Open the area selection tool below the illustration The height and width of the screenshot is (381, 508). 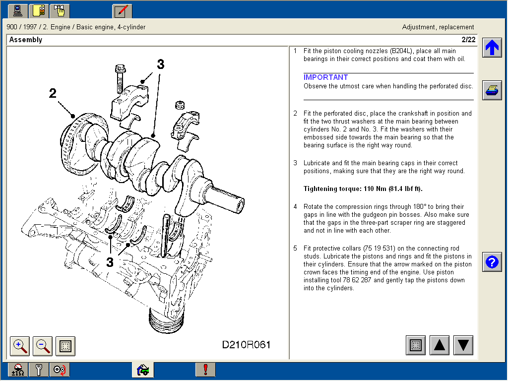coord(65,346)
